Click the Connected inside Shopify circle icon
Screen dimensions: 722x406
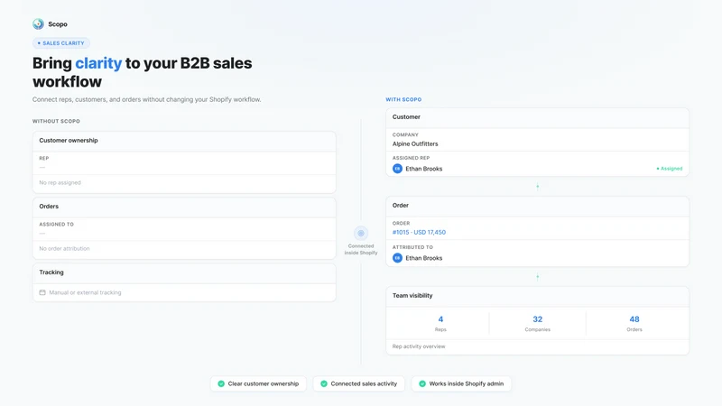click(x=361, y=234)
